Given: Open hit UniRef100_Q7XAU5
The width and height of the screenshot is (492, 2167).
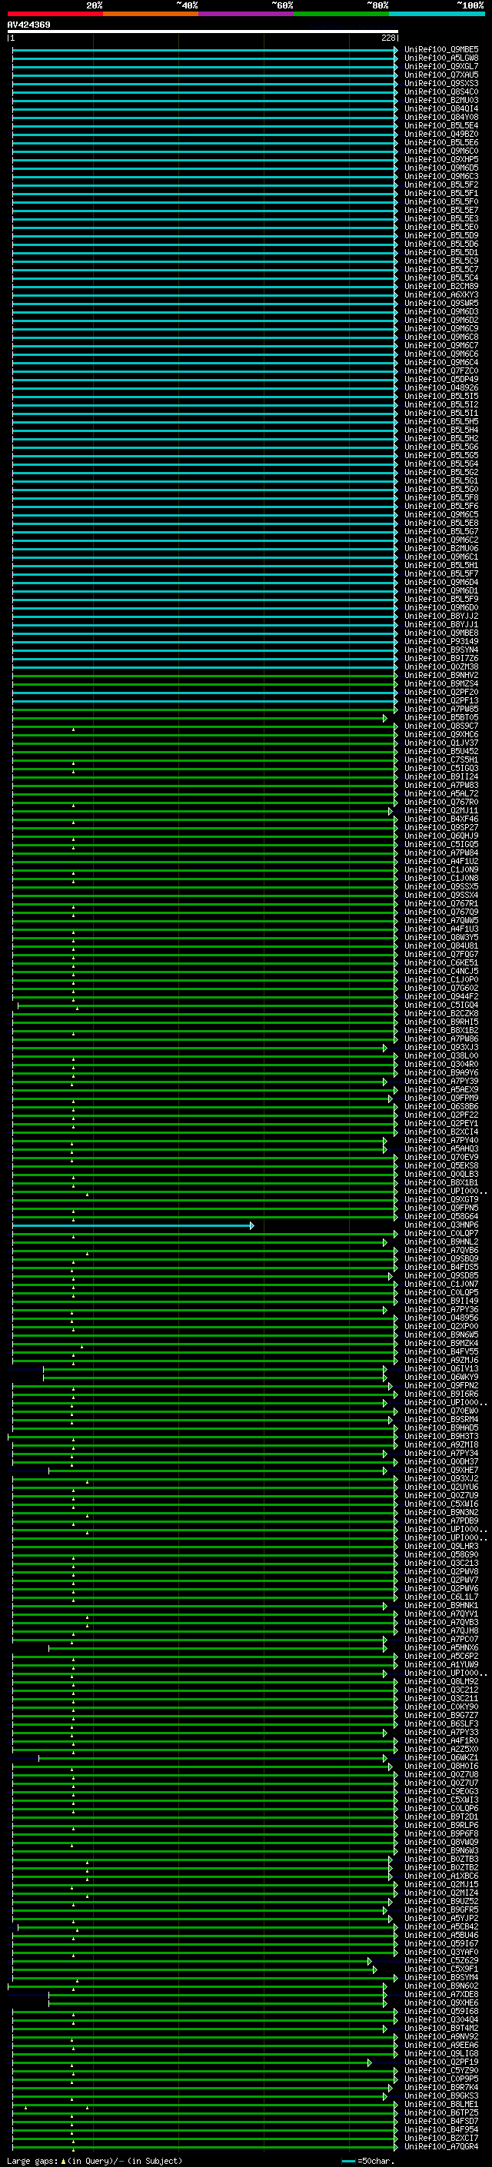Looking at the screenshot, I should [x=441, y=75].
